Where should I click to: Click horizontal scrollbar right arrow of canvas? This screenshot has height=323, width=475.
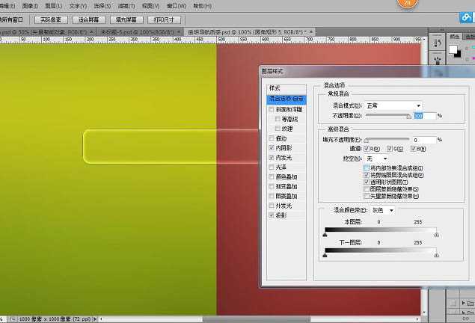[417, 319]
